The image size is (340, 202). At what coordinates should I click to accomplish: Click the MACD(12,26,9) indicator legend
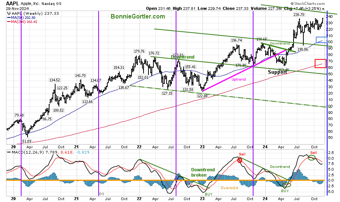(x=48, y=152)
